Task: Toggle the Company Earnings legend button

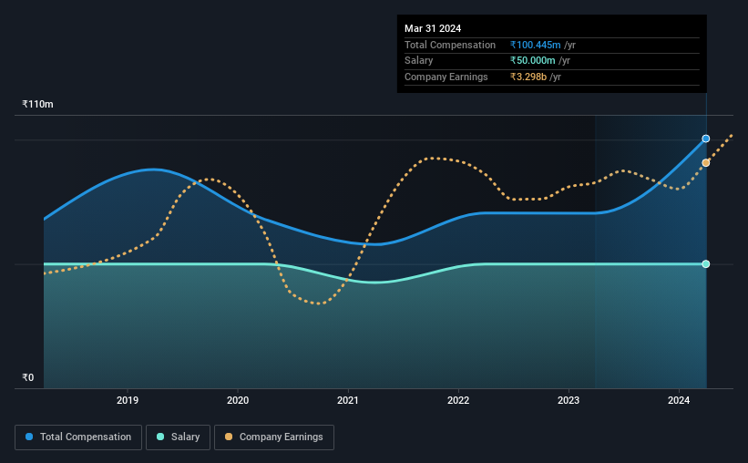Action: coord(274,437)
